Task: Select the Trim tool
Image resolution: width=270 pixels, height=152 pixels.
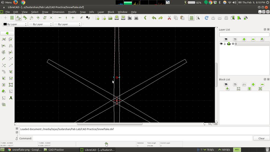Action: pyautogui.click(x=11, y=59)
